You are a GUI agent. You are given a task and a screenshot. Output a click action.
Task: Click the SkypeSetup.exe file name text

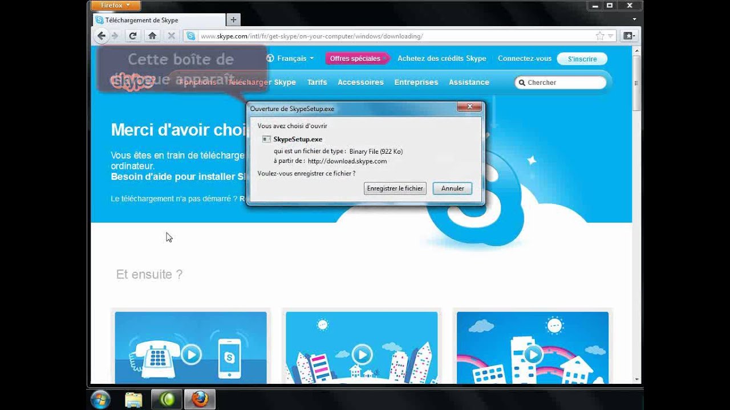(x=298, y=139)
